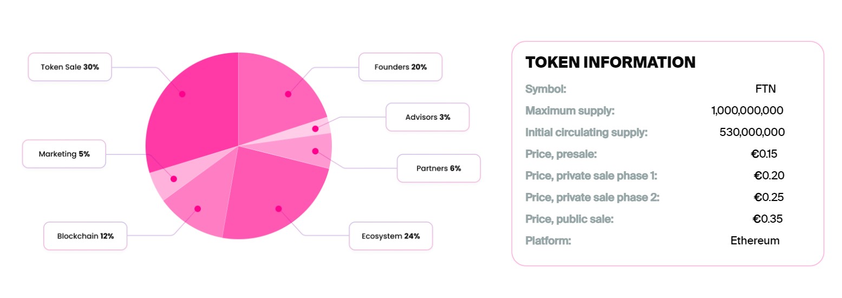Click the dot marker on the Founders slice
This screenshot has width=842, height=298.
pyautogui.click(x=288, y=94)
